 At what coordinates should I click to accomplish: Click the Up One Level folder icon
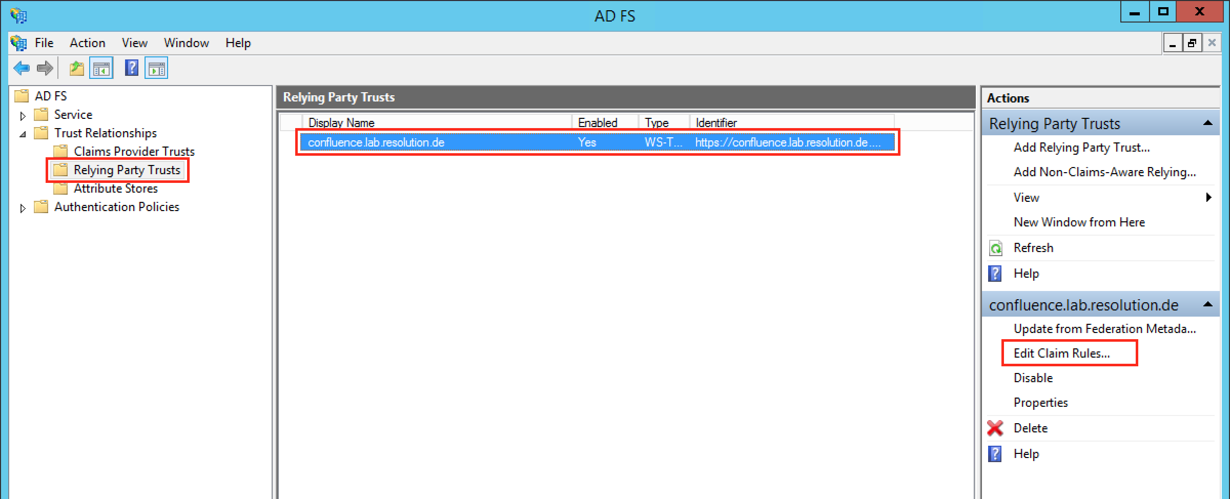pyautogui.click(x=77, y=68)
